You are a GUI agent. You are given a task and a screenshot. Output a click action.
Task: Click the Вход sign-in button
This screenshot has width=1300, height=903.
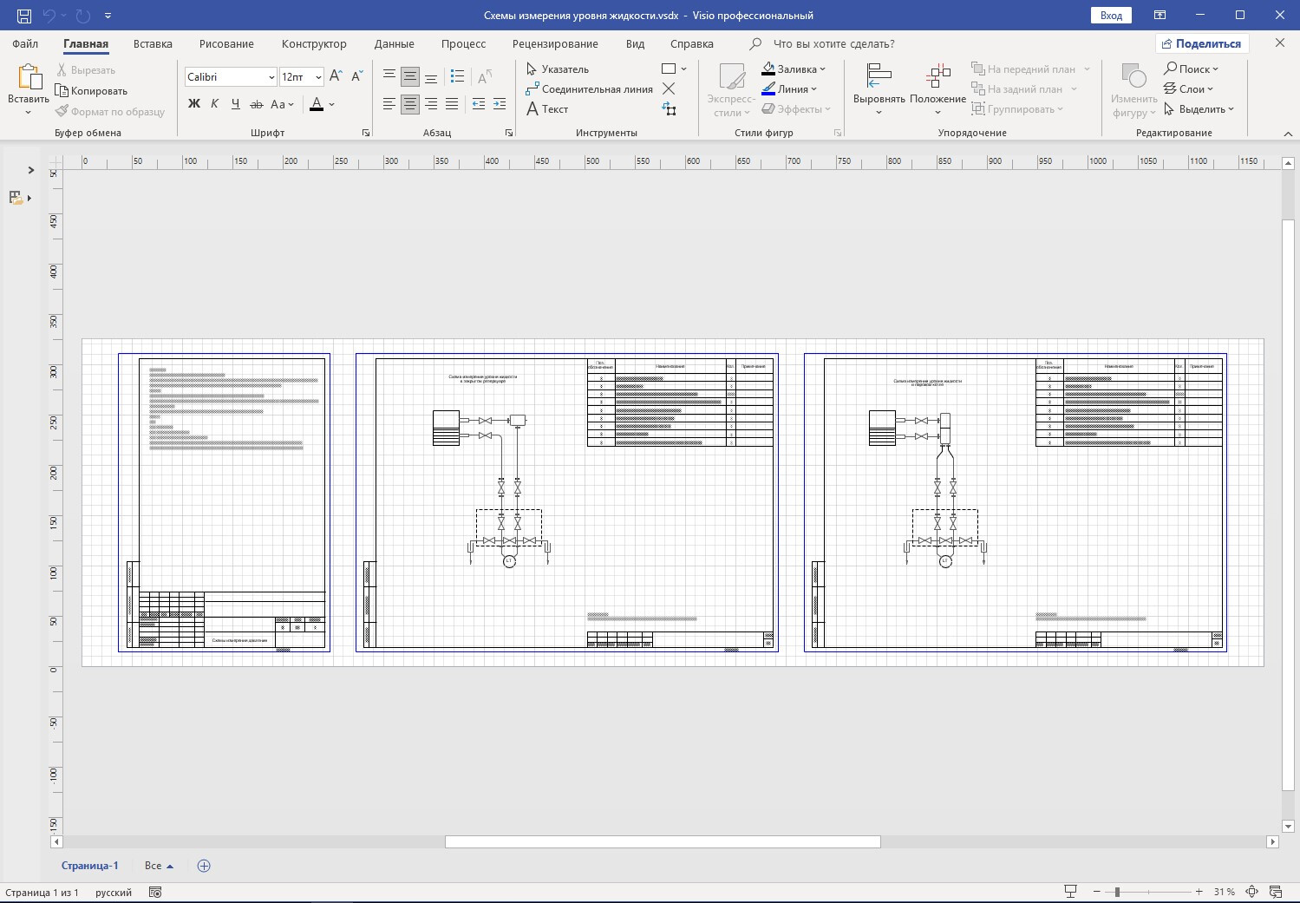[x=1111, y=16]
